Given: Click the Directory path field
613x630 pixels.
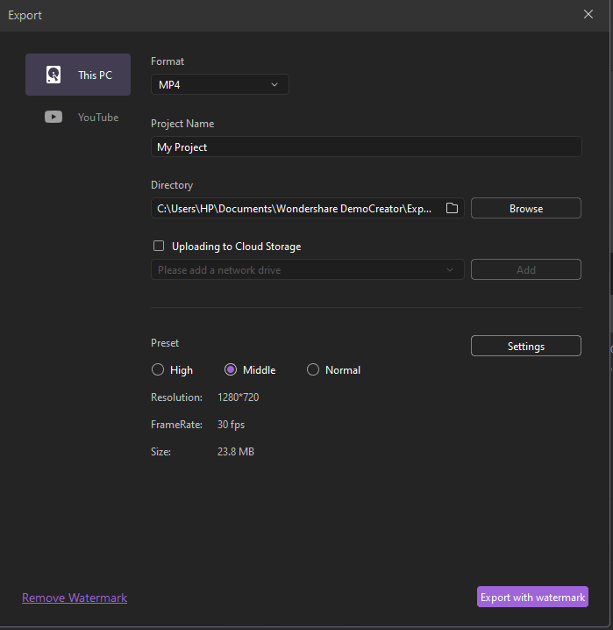Looking at the screenshot, I should pyautogui.click(x=295, y=209).
